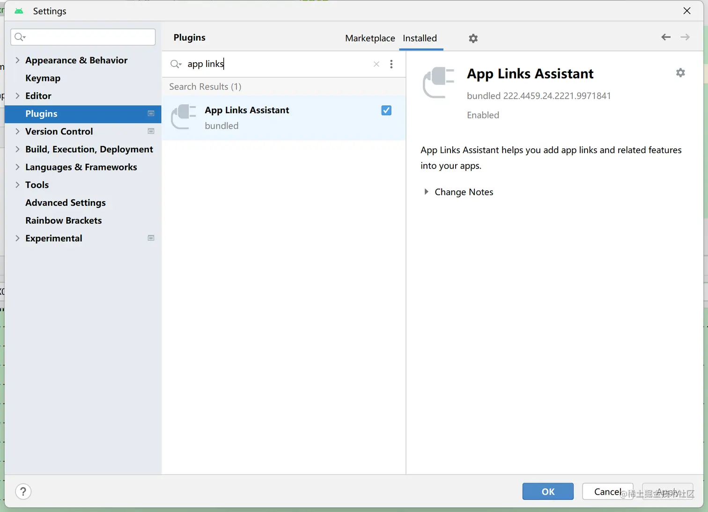
Task: Switch to the Installed tab
Action: 420,38
